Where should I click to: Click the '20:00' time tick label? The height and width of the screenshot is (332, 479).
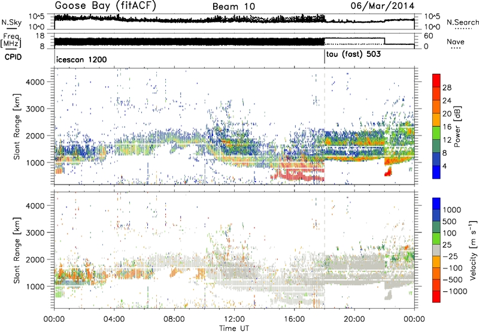click(x=354, y=319)
